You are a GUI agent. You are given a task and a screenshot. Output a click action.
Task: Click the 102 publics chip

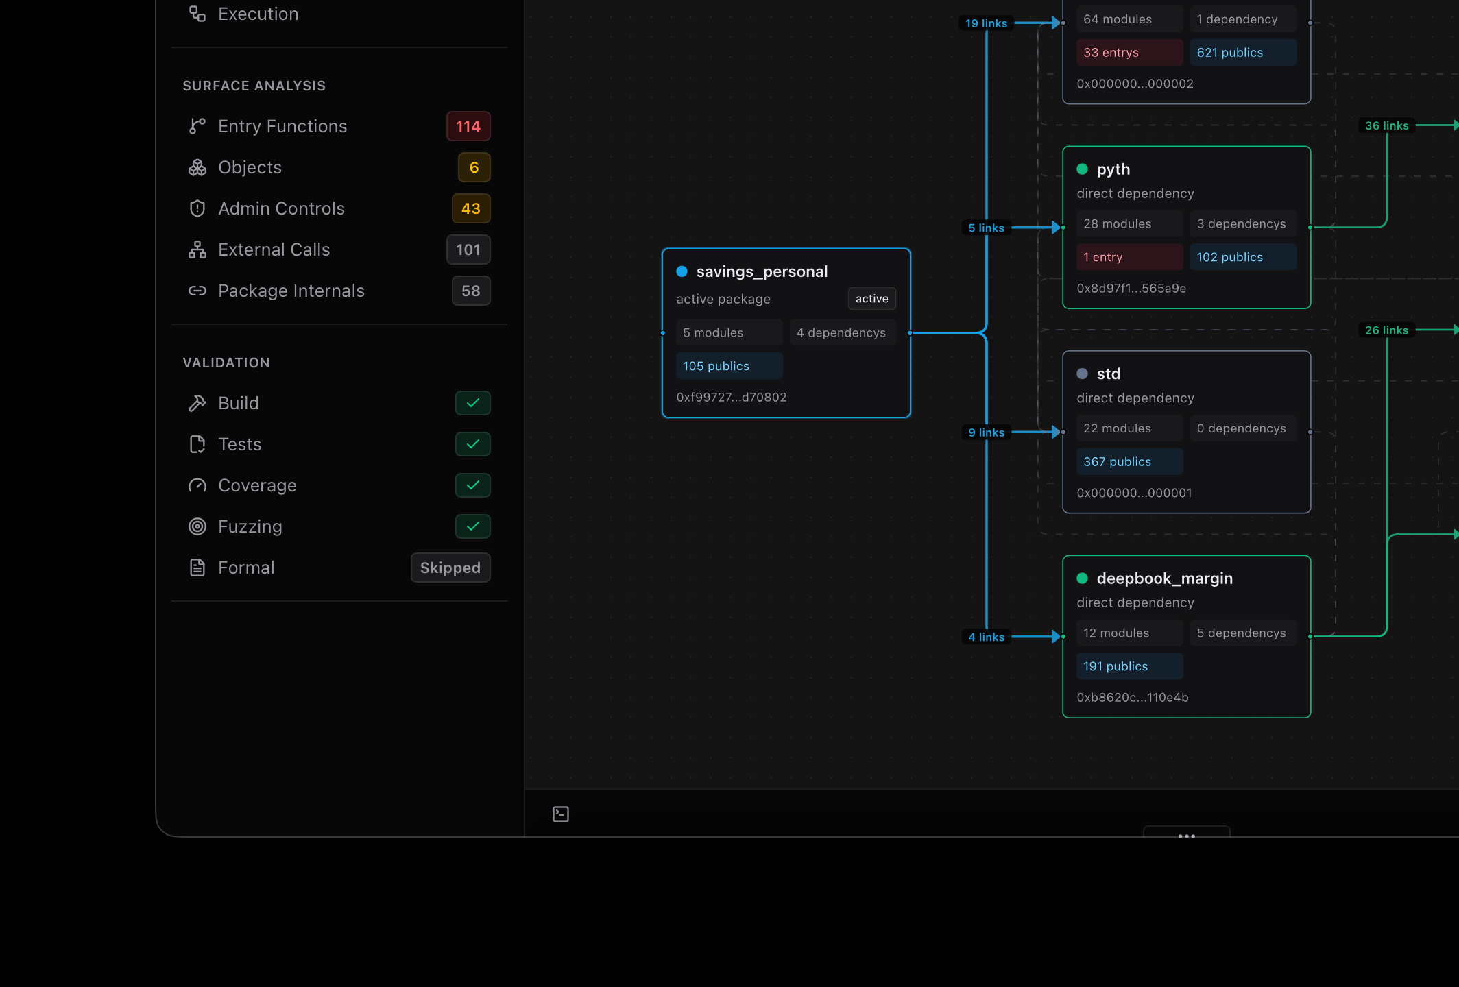(1243, 257)
